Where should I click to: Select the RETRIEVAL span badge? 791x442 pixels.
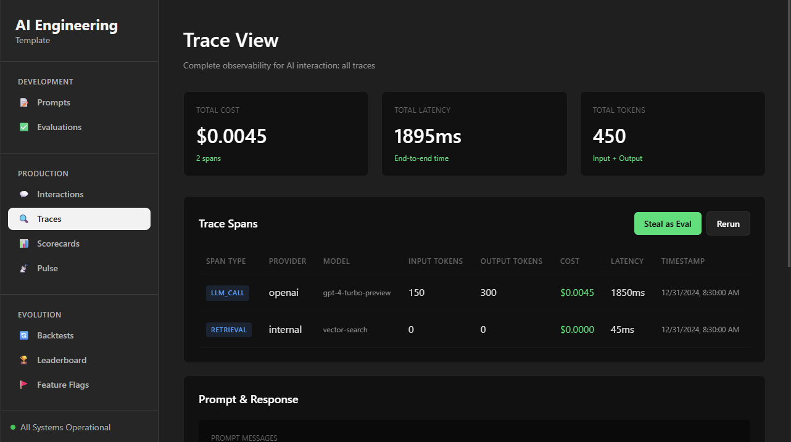229,329
